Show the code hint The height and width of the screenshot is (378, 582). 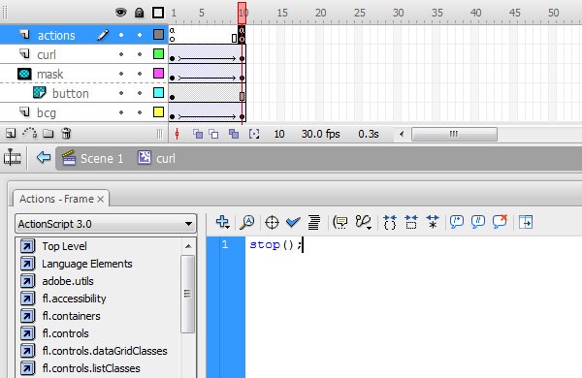click(x=340, y=222)
